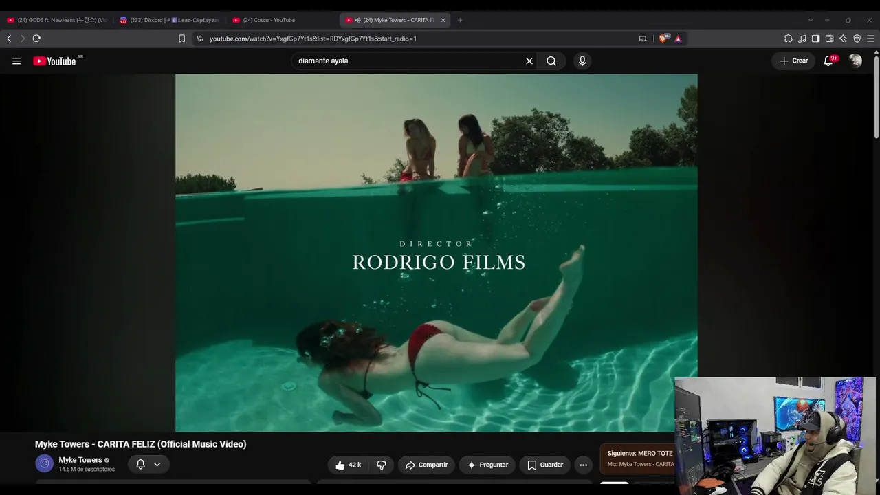Go to the YouTube home logo
This screenshot has height=495, width=880.
(x=54, y=61)
